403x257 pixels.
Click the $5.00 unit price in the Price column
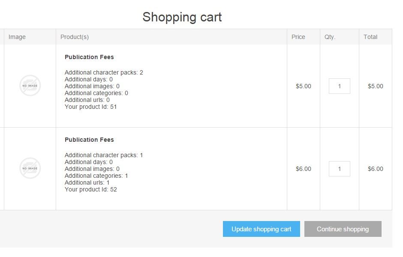pos(303,86)
